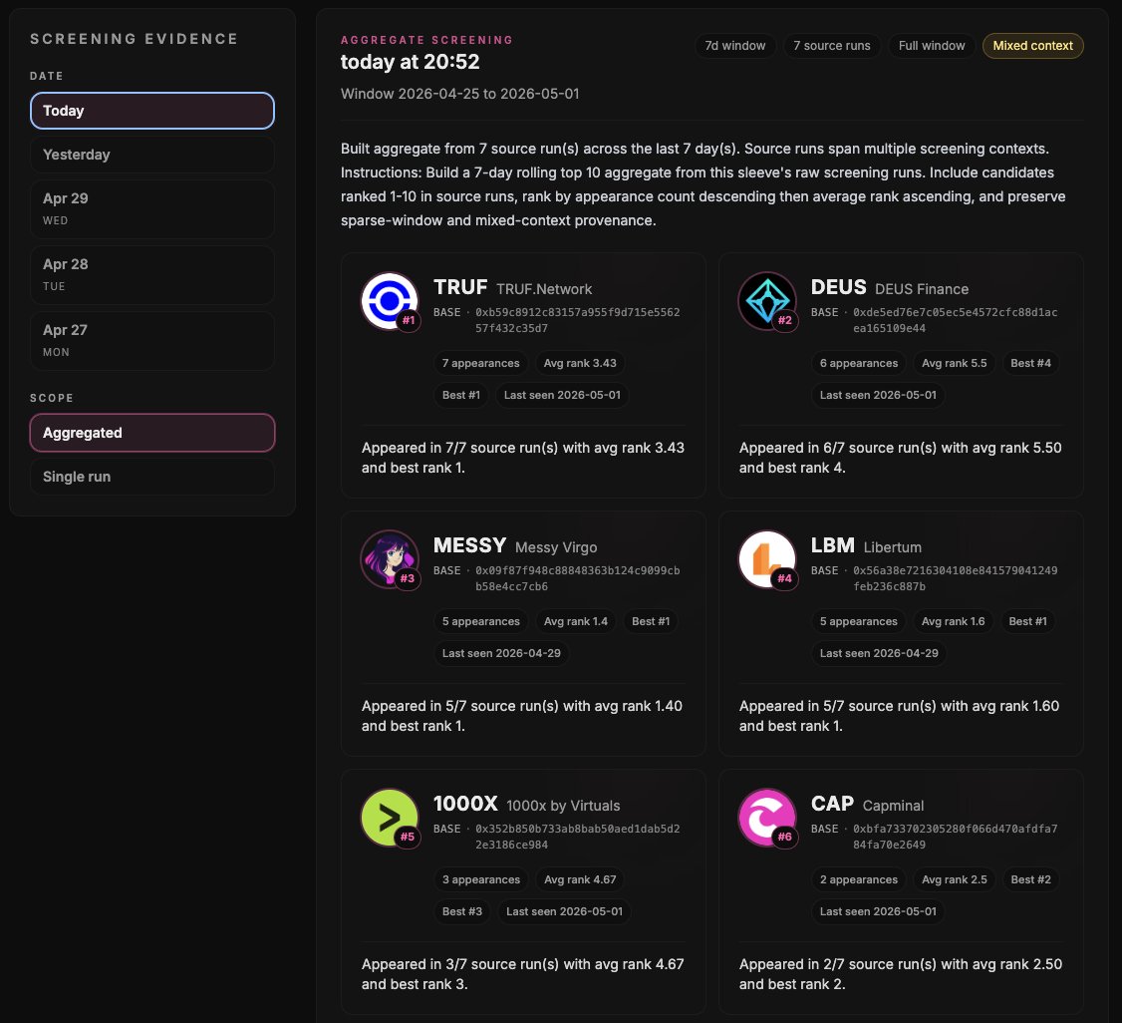Click the Messy Virgo avatar icon

390,559
